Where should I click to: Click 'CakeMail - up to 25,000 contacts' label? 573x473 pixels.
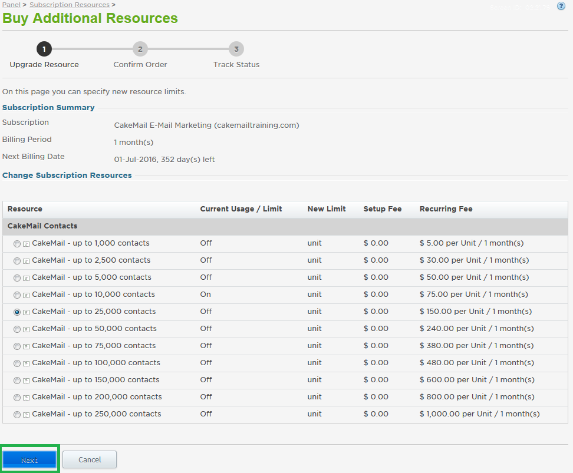(94, 312)
